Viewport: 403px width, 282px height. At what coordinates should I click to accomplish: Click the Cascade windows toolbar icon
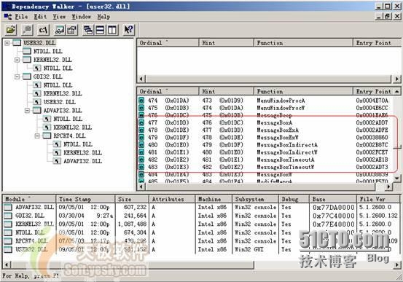click(x=88, y=30)
